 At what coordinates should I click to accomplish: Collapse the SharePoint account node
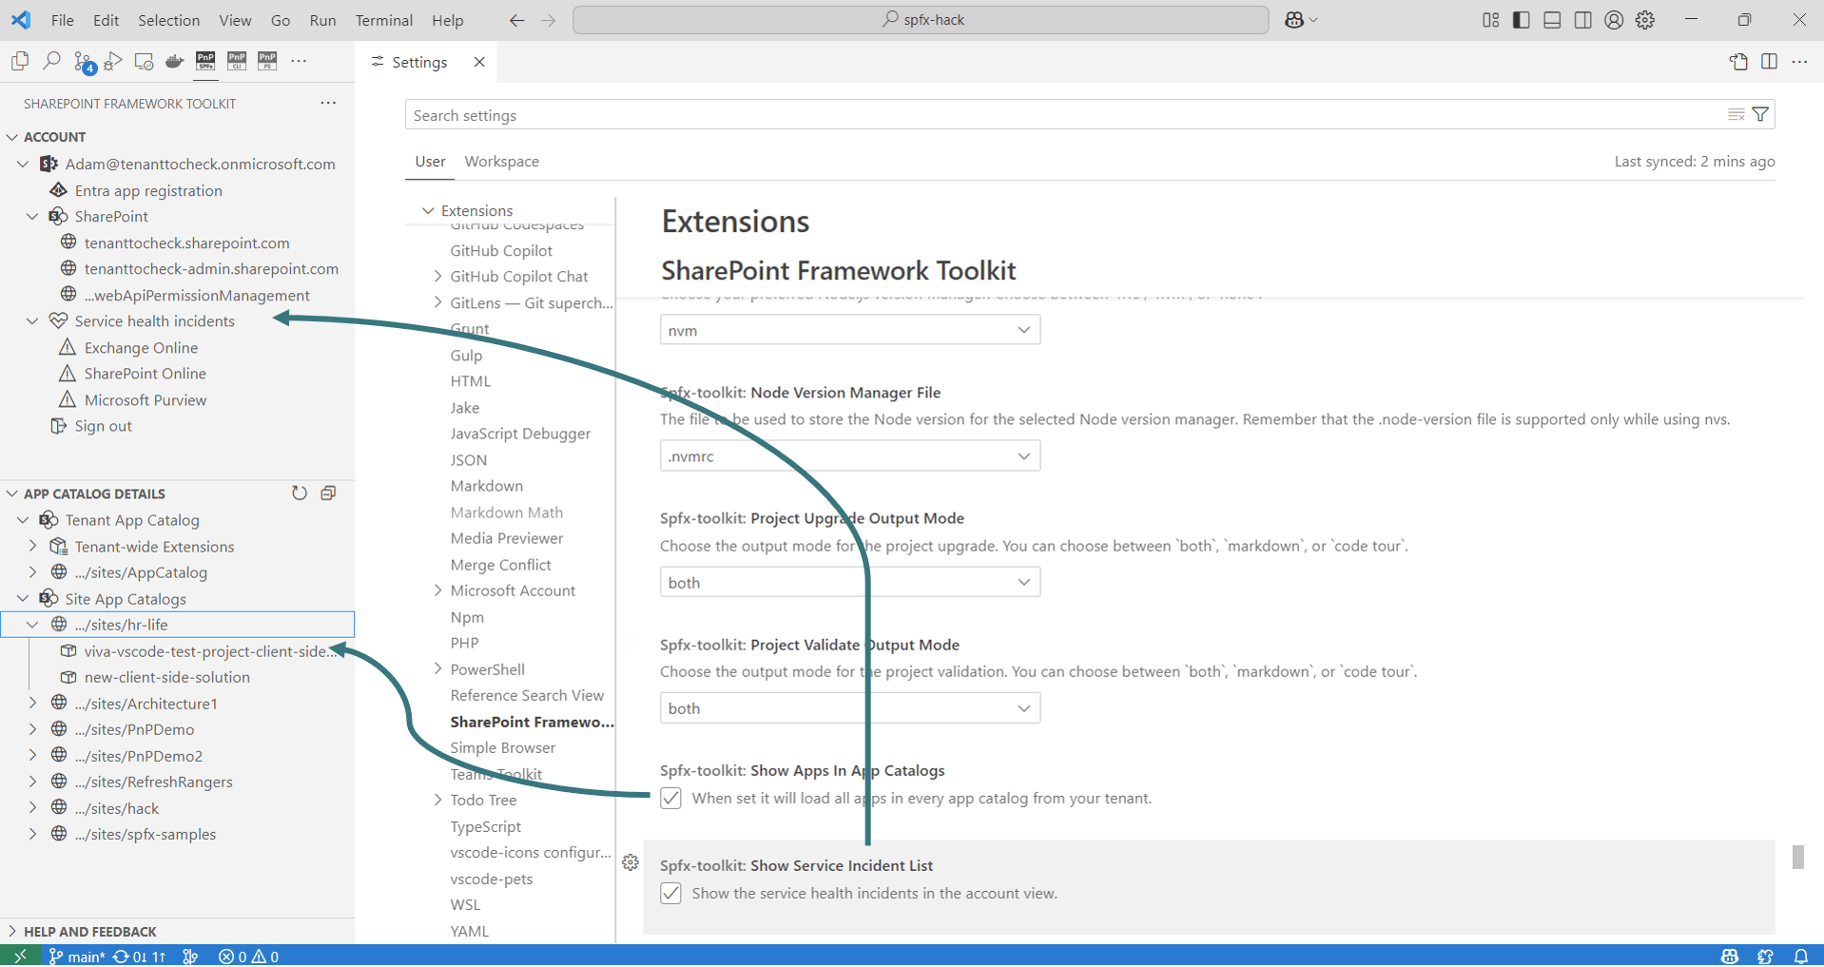(x=32, y=216)
